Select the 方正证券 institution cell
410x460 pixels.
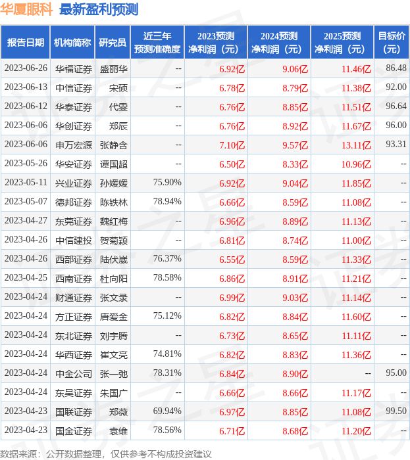tap(74, 317)
